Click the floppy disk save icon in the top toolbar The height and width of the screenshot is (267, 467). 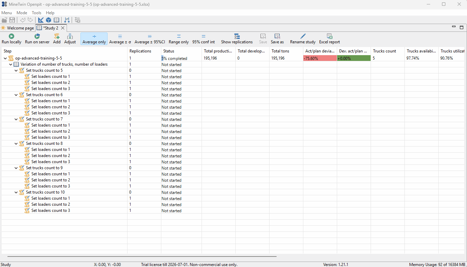pos(12,20)
